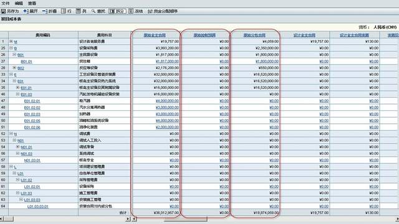Open the B02 cost code link
The width and height of the screenshot is (399, 224).
[21, 68]
